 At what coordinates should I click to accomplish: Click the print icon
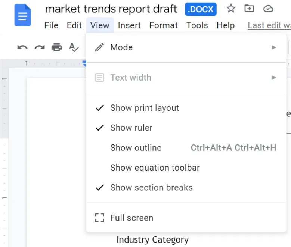[x=56, y=47]
